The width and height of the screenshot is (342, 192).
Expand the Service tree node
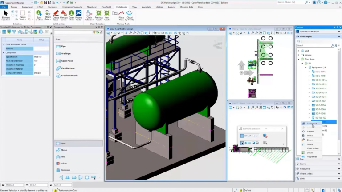(299, 55)
